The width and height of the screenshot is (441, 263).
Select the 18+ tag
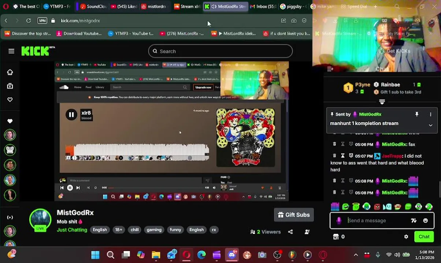(118, 230)
